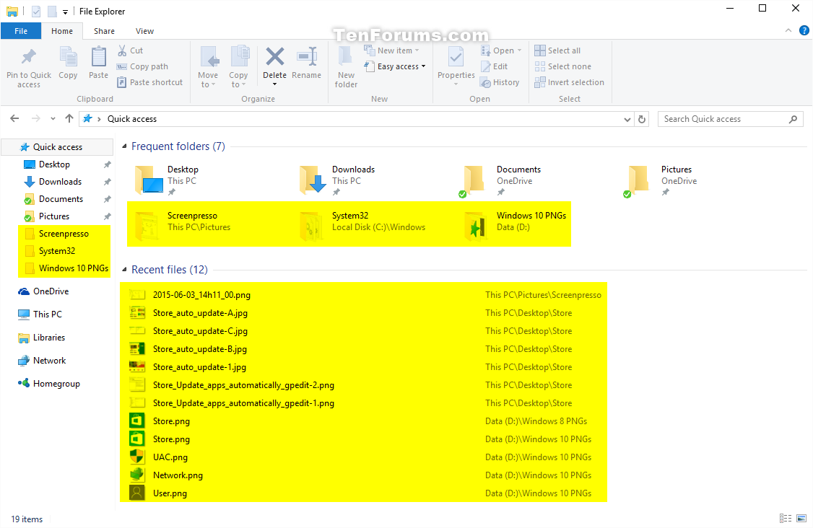Collapse the Recent files group
The image size is (813, 528).
(x=124, y=270)
